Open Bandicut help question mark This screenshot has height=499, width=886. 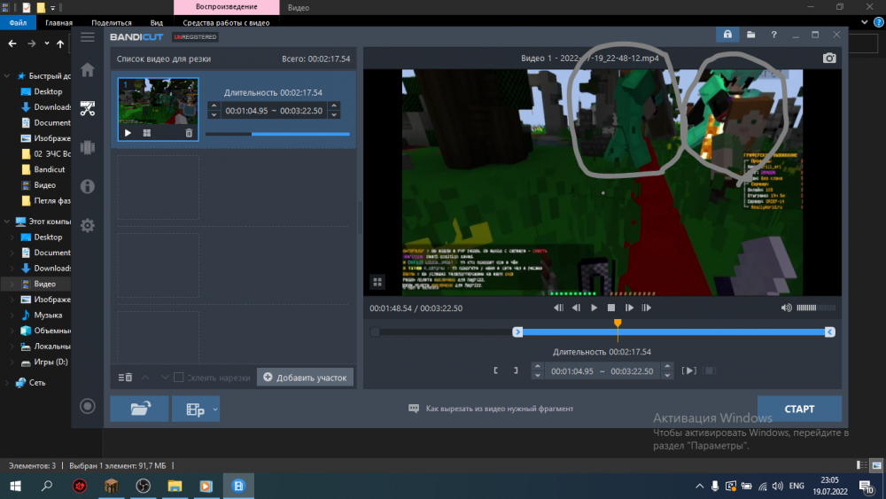(773, 35)
